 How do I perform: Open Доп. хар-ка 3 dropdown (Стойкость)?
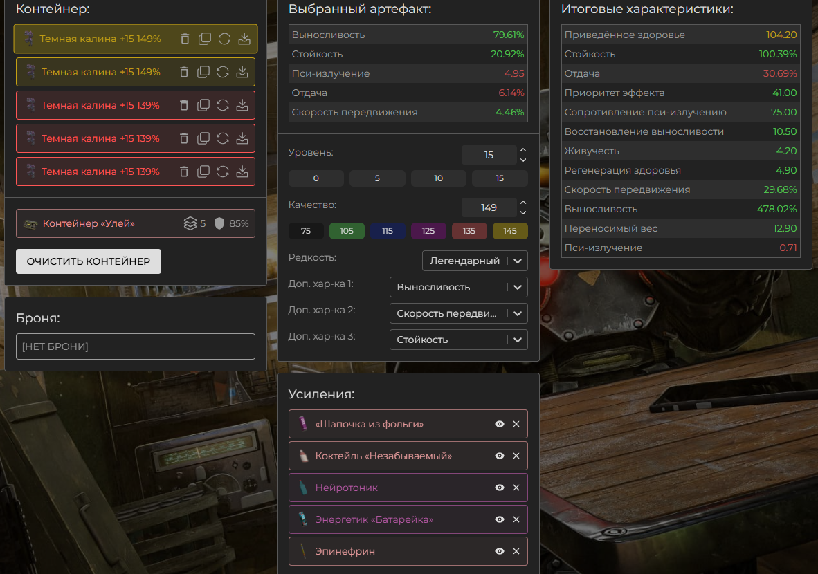[459, 340]
